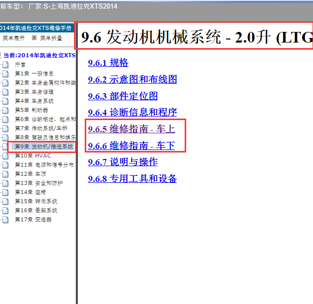The height and width of the screenshot is (304, 313).
Task: Open 9.6.8 专用工具和设备 link
Action: pyautogui.click(x=132, y=178)
